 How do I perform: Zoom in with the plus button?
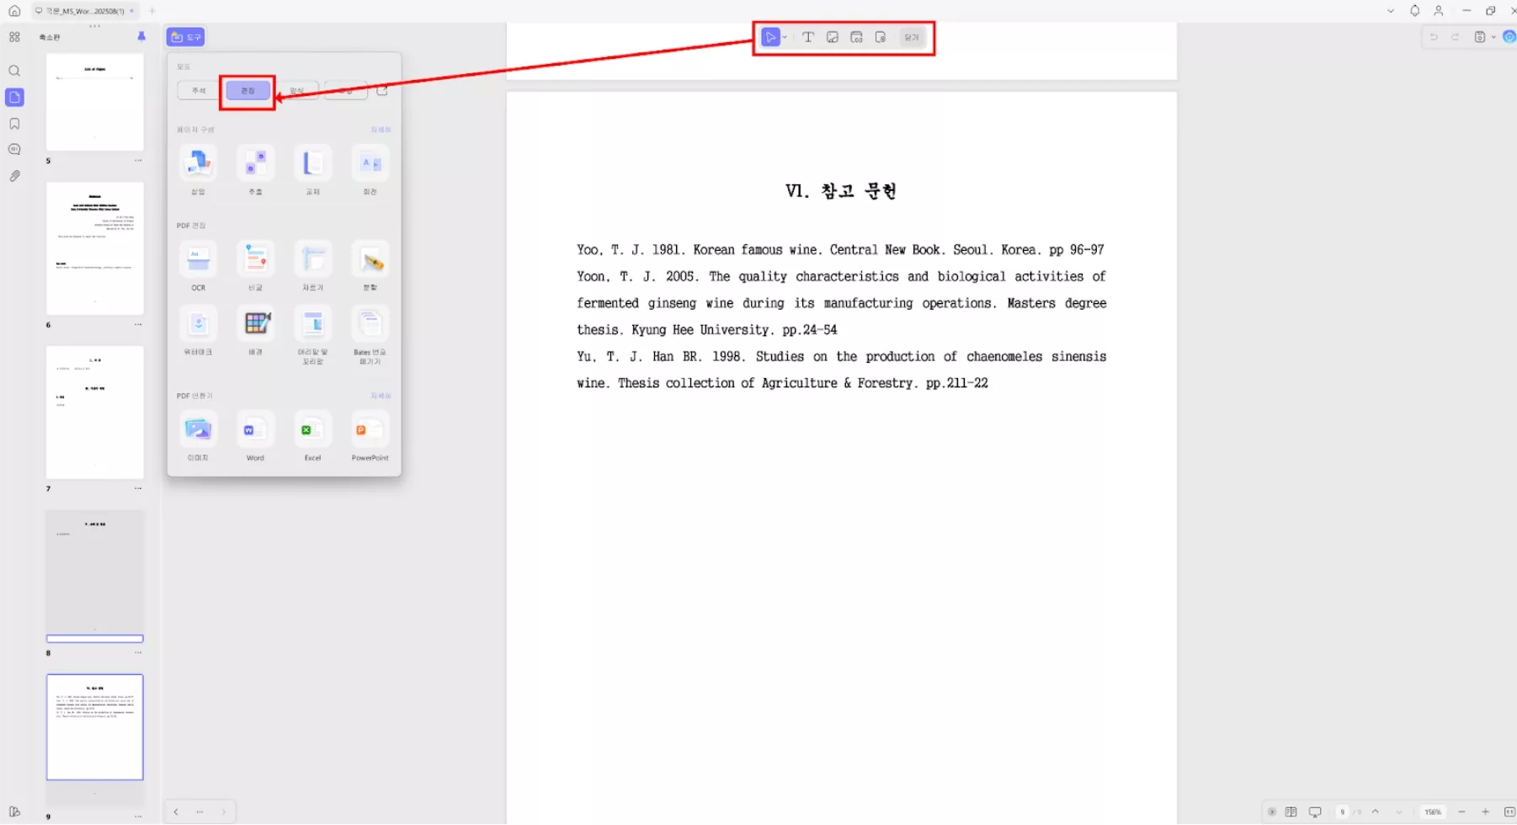[1486, 812]
